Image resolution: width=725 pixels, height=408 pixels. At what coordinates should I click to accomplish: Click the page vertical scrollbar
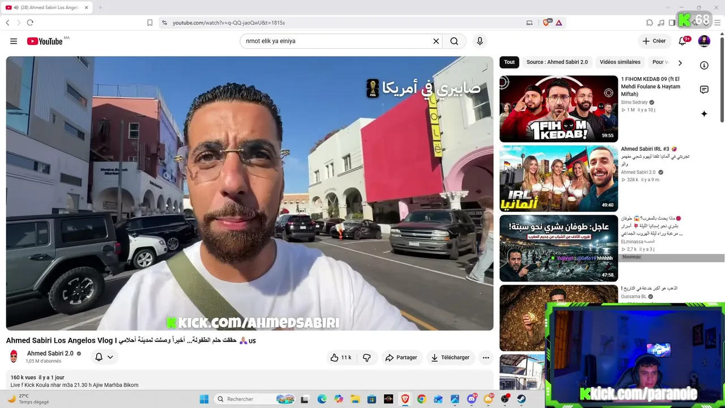(722, 78)
